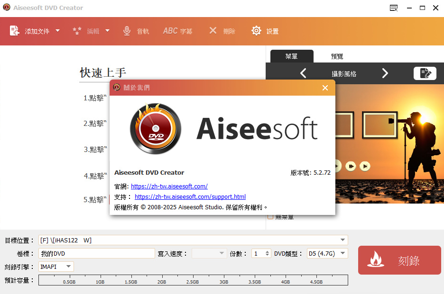Select the photo frame thumbnail beside the photographer
444x294 pixels.
click(x=379, y=125)
